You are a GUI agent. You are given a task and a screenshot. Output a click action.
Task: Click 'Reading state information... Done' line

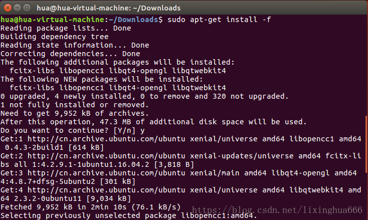coord(75,45)
